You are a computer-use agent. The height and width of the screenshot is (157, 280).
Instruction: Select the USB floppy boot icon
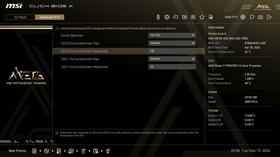click(x=96, y=151)
